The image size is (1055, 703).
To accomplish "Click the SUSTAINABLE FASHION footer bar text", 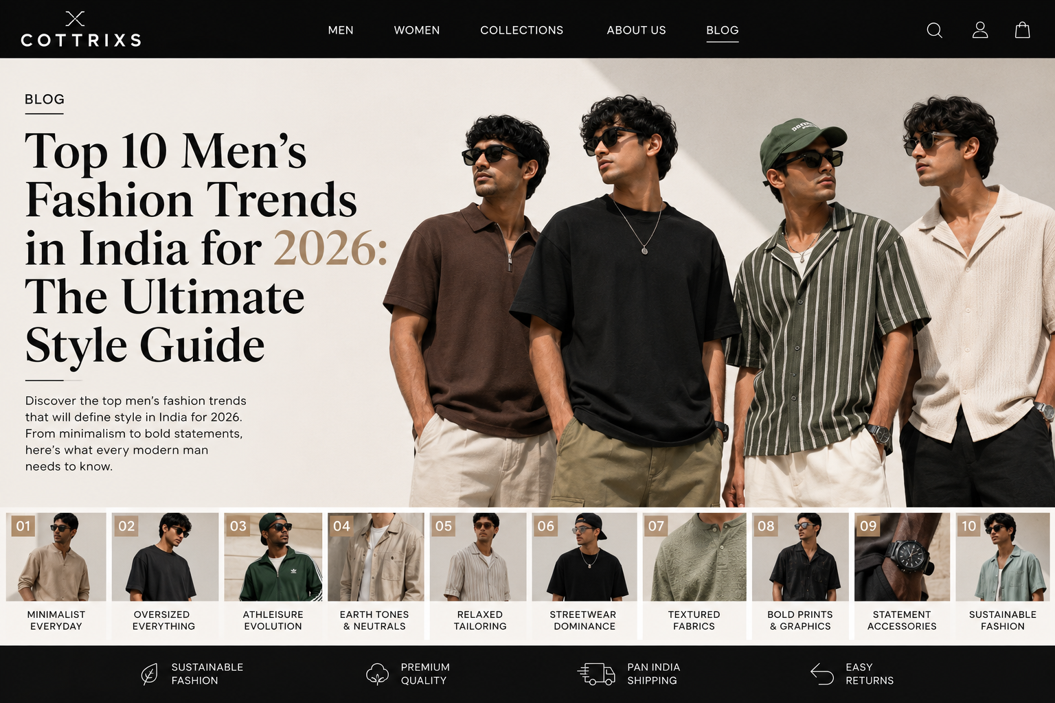I will pyautogui.click(x=207, y=674).
